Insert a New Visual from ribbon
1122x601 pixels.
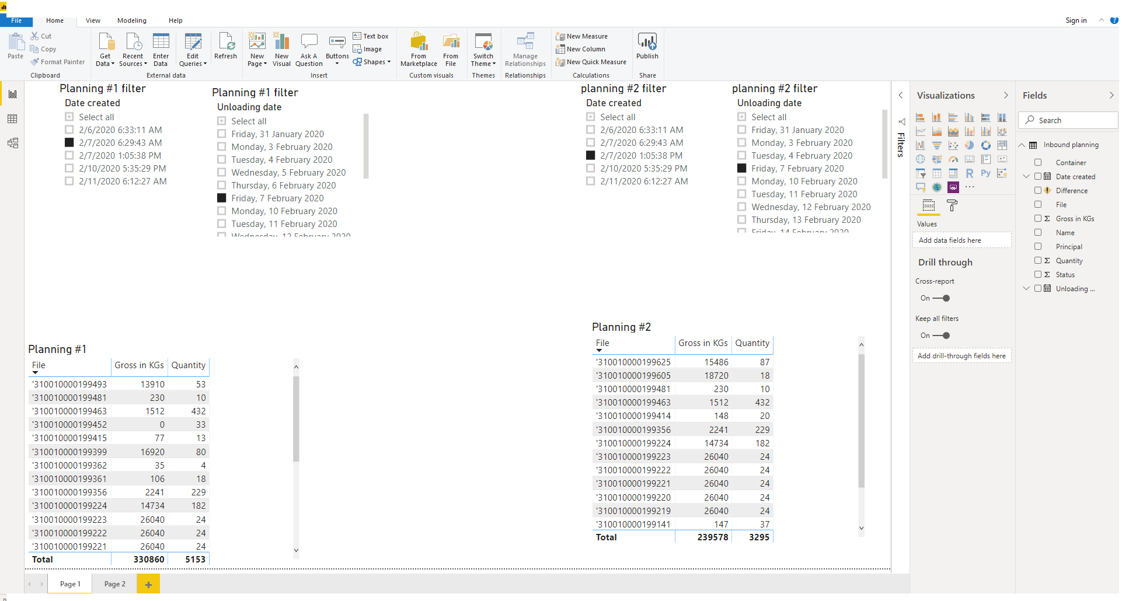281,50
